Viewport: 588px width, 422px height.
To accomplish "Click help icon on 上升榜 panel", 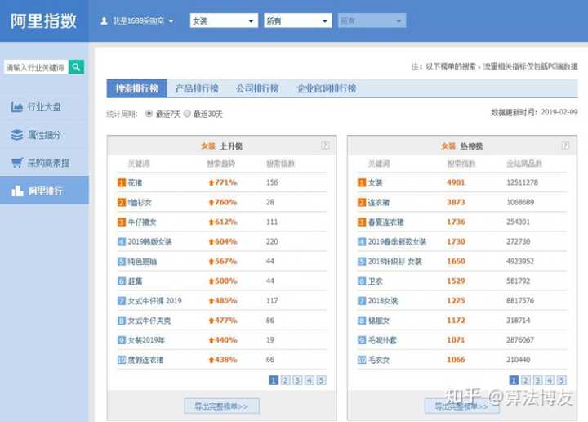I will (325, 146).
